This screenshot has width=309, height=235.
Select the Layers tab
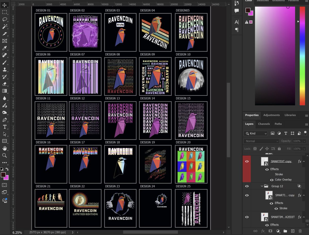click(249, 124)
